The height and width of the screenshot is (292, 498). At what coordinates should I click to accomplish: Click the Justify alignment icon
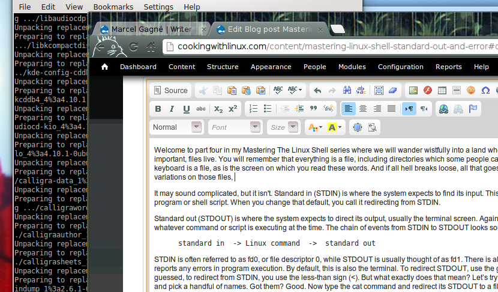pos(392,109)
